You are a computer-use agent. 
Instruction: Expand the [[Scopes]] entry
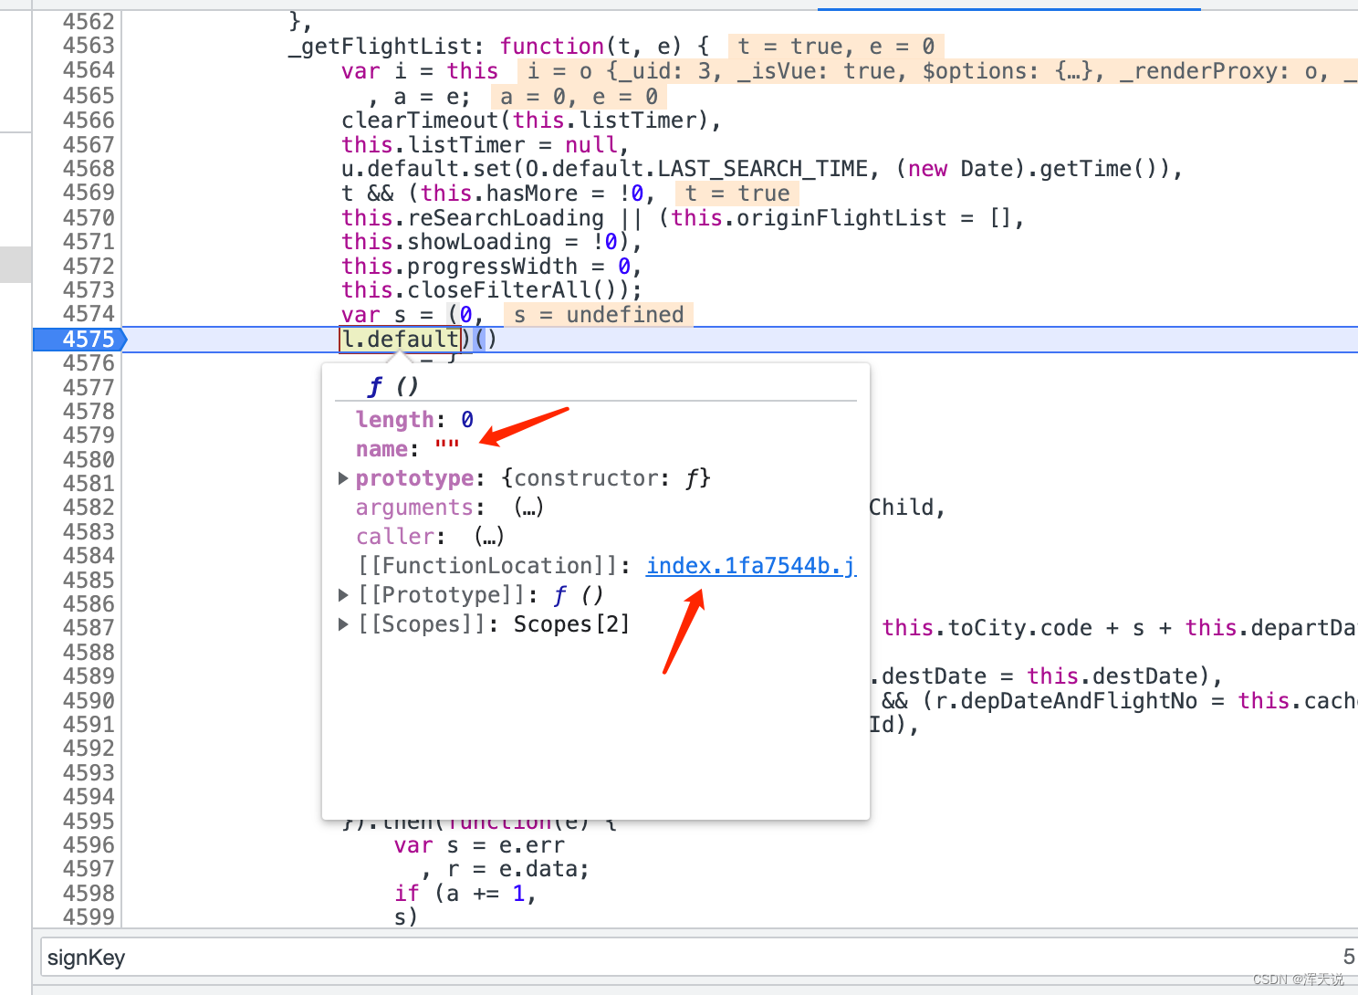[x=343, y=624]
